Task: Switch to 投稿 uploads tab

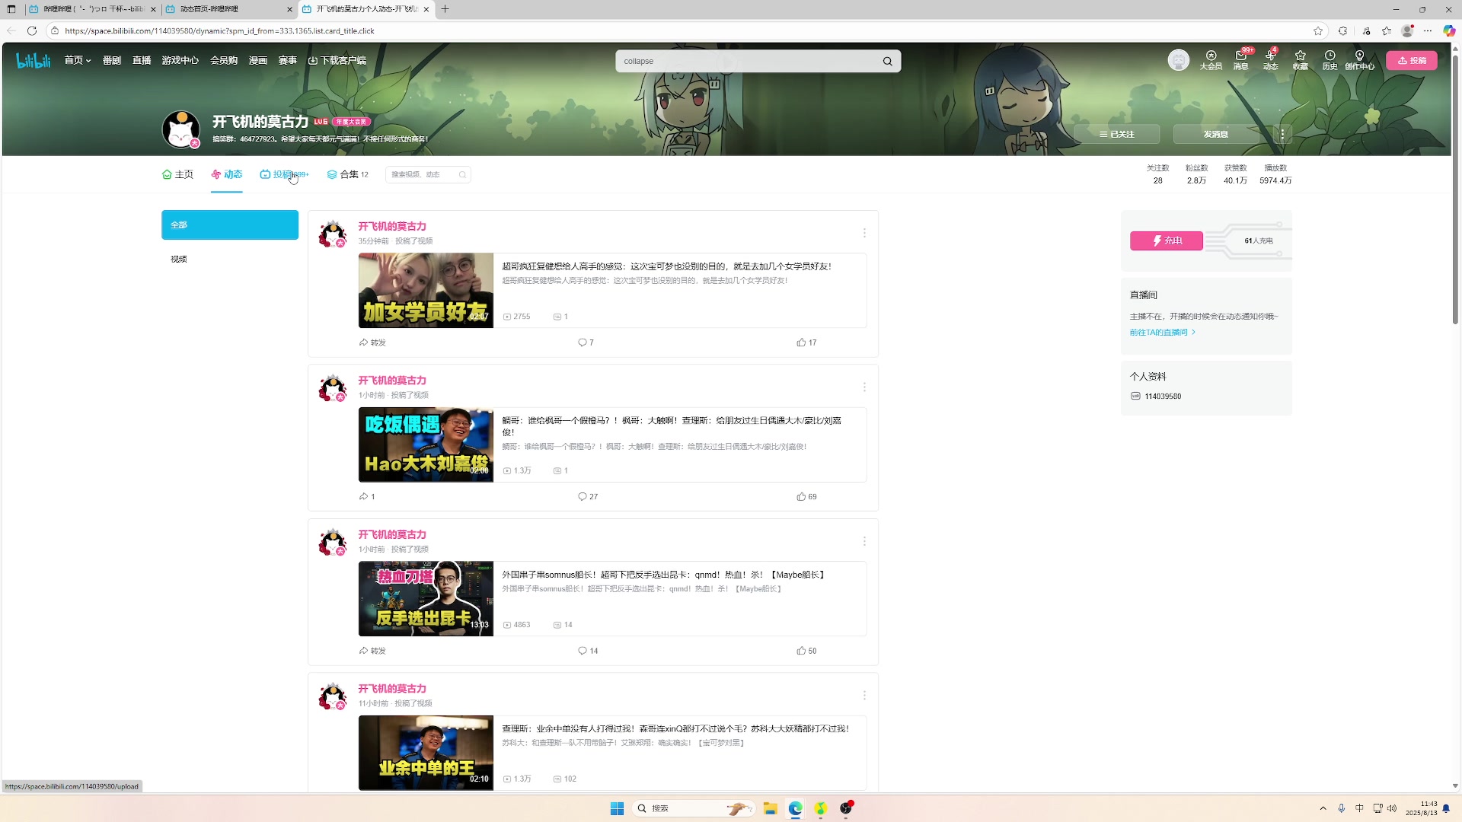Action: [x=283, y=174]
